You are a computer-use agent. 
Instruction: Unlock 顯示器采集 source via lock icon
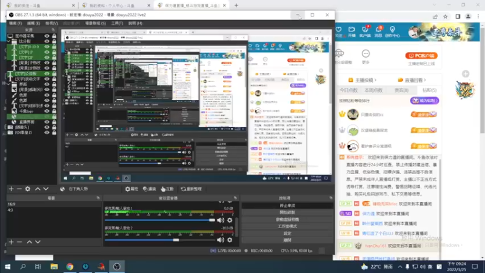click(x=54, y=36)
